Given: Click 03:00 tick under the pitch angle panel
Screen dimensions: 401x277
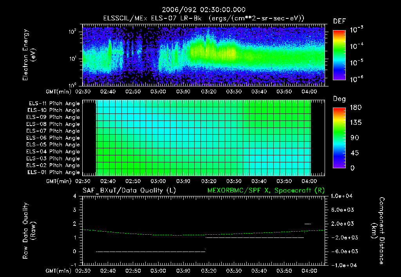Looking at the screenshot, I should (158, 181).
